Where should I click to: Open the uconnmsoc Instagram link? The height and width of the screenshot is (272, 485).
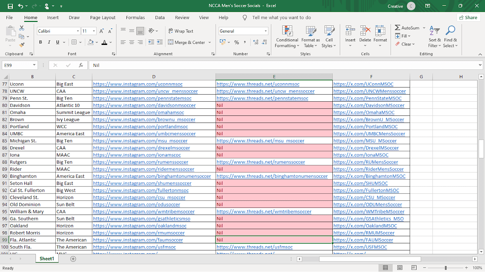(138, 84)
